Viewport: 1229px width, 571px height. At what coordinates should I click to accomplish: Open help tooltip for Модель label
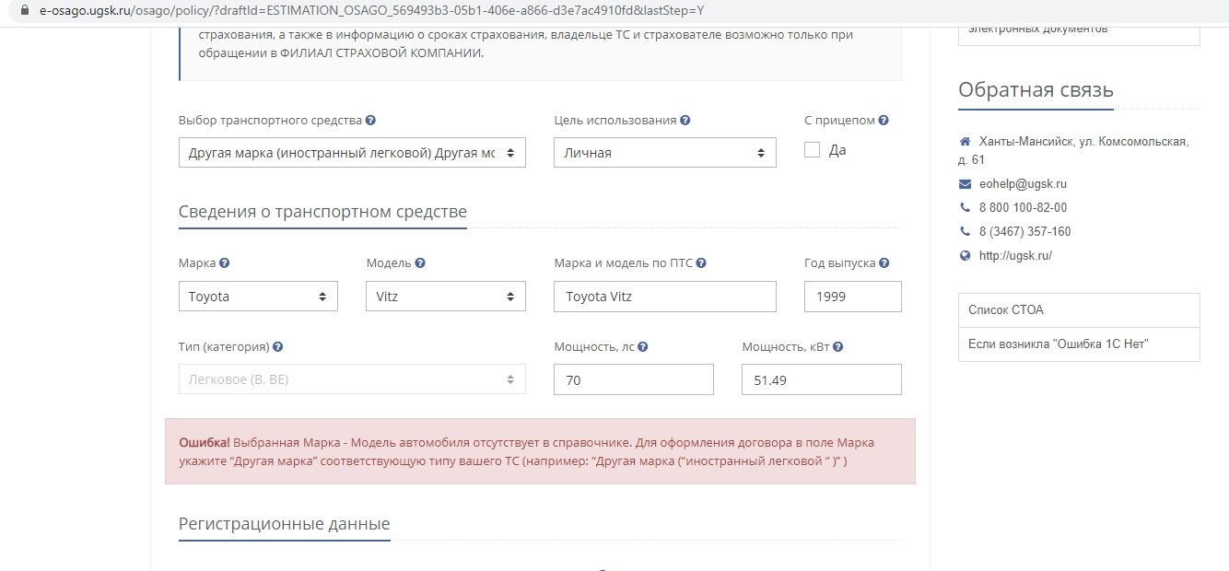tap(420, 262)
